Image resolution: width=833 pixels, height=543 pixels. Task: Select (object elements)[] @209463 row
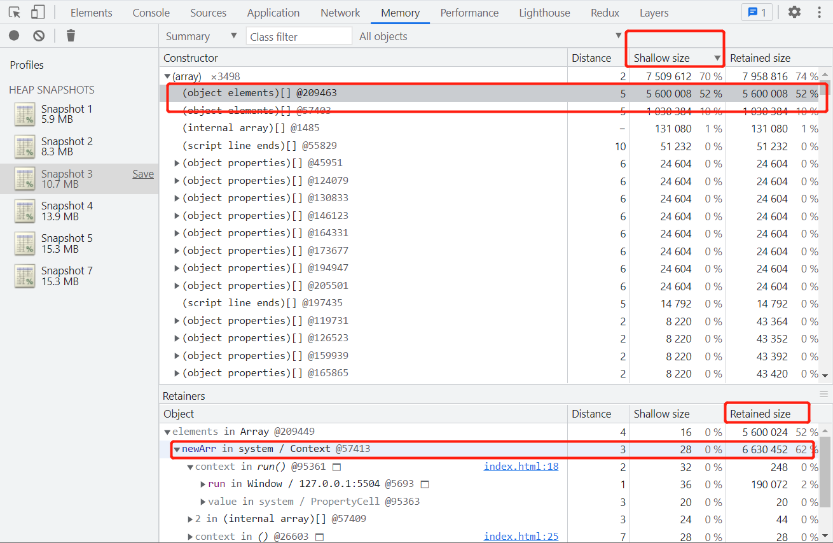click(489, 93)
